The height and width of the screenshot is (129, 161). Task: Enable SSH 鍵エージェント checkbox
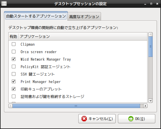tap(14, 74)
